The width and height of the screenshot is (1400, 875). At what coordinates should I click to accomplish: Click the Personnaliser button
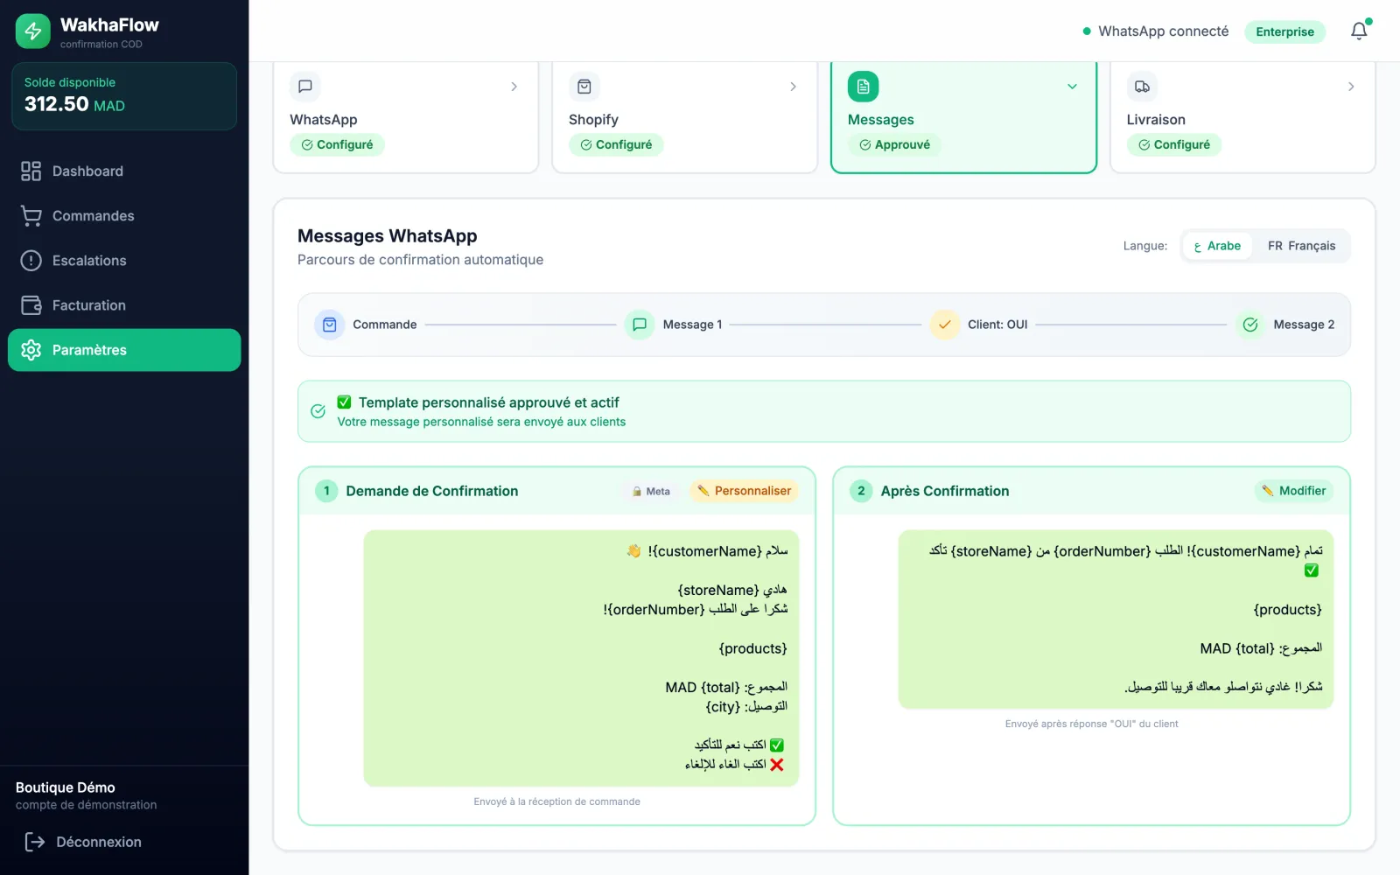[x=744, y=491]
